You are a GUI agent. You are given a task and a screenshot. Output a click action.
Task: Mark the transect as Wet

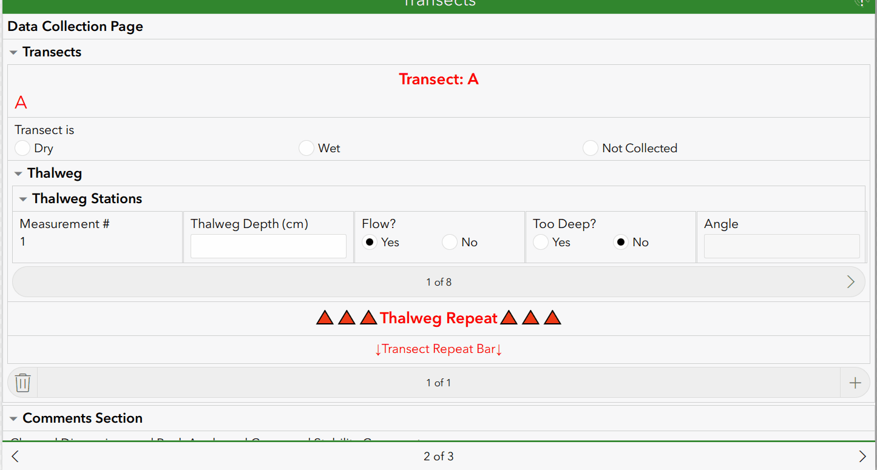pyautogui.click(x=306, y=147)
